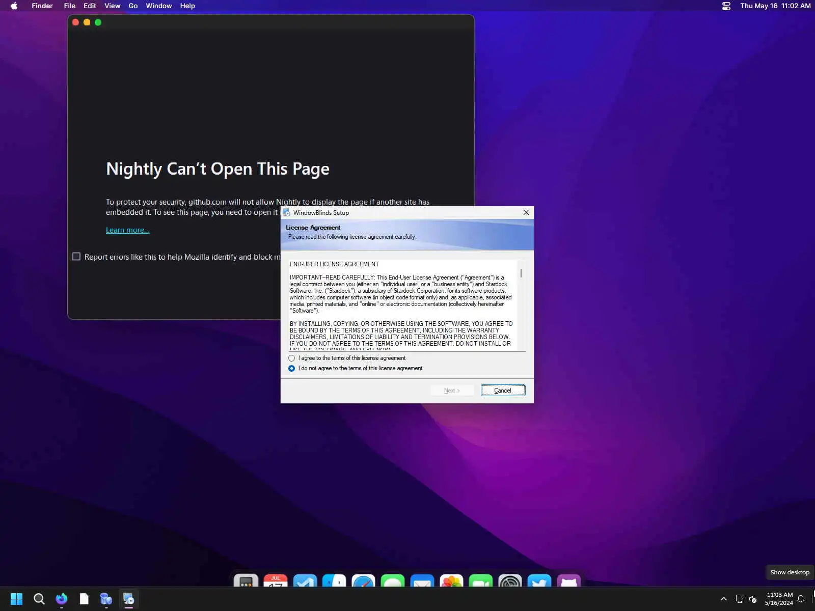
Task: Select "I agree to the terms" radio button
Action: tap(291, 358)
